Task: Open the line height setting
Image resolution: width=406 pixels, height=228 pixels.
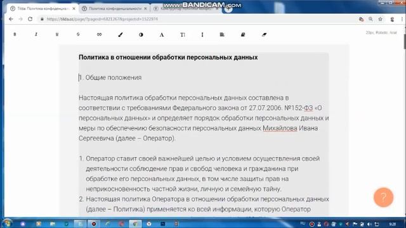Action: click(202, 35)
